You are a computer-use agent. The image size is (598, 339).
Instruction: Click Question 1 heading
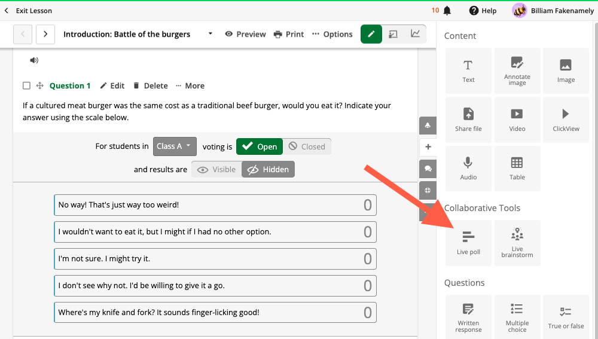coord(70,86)
